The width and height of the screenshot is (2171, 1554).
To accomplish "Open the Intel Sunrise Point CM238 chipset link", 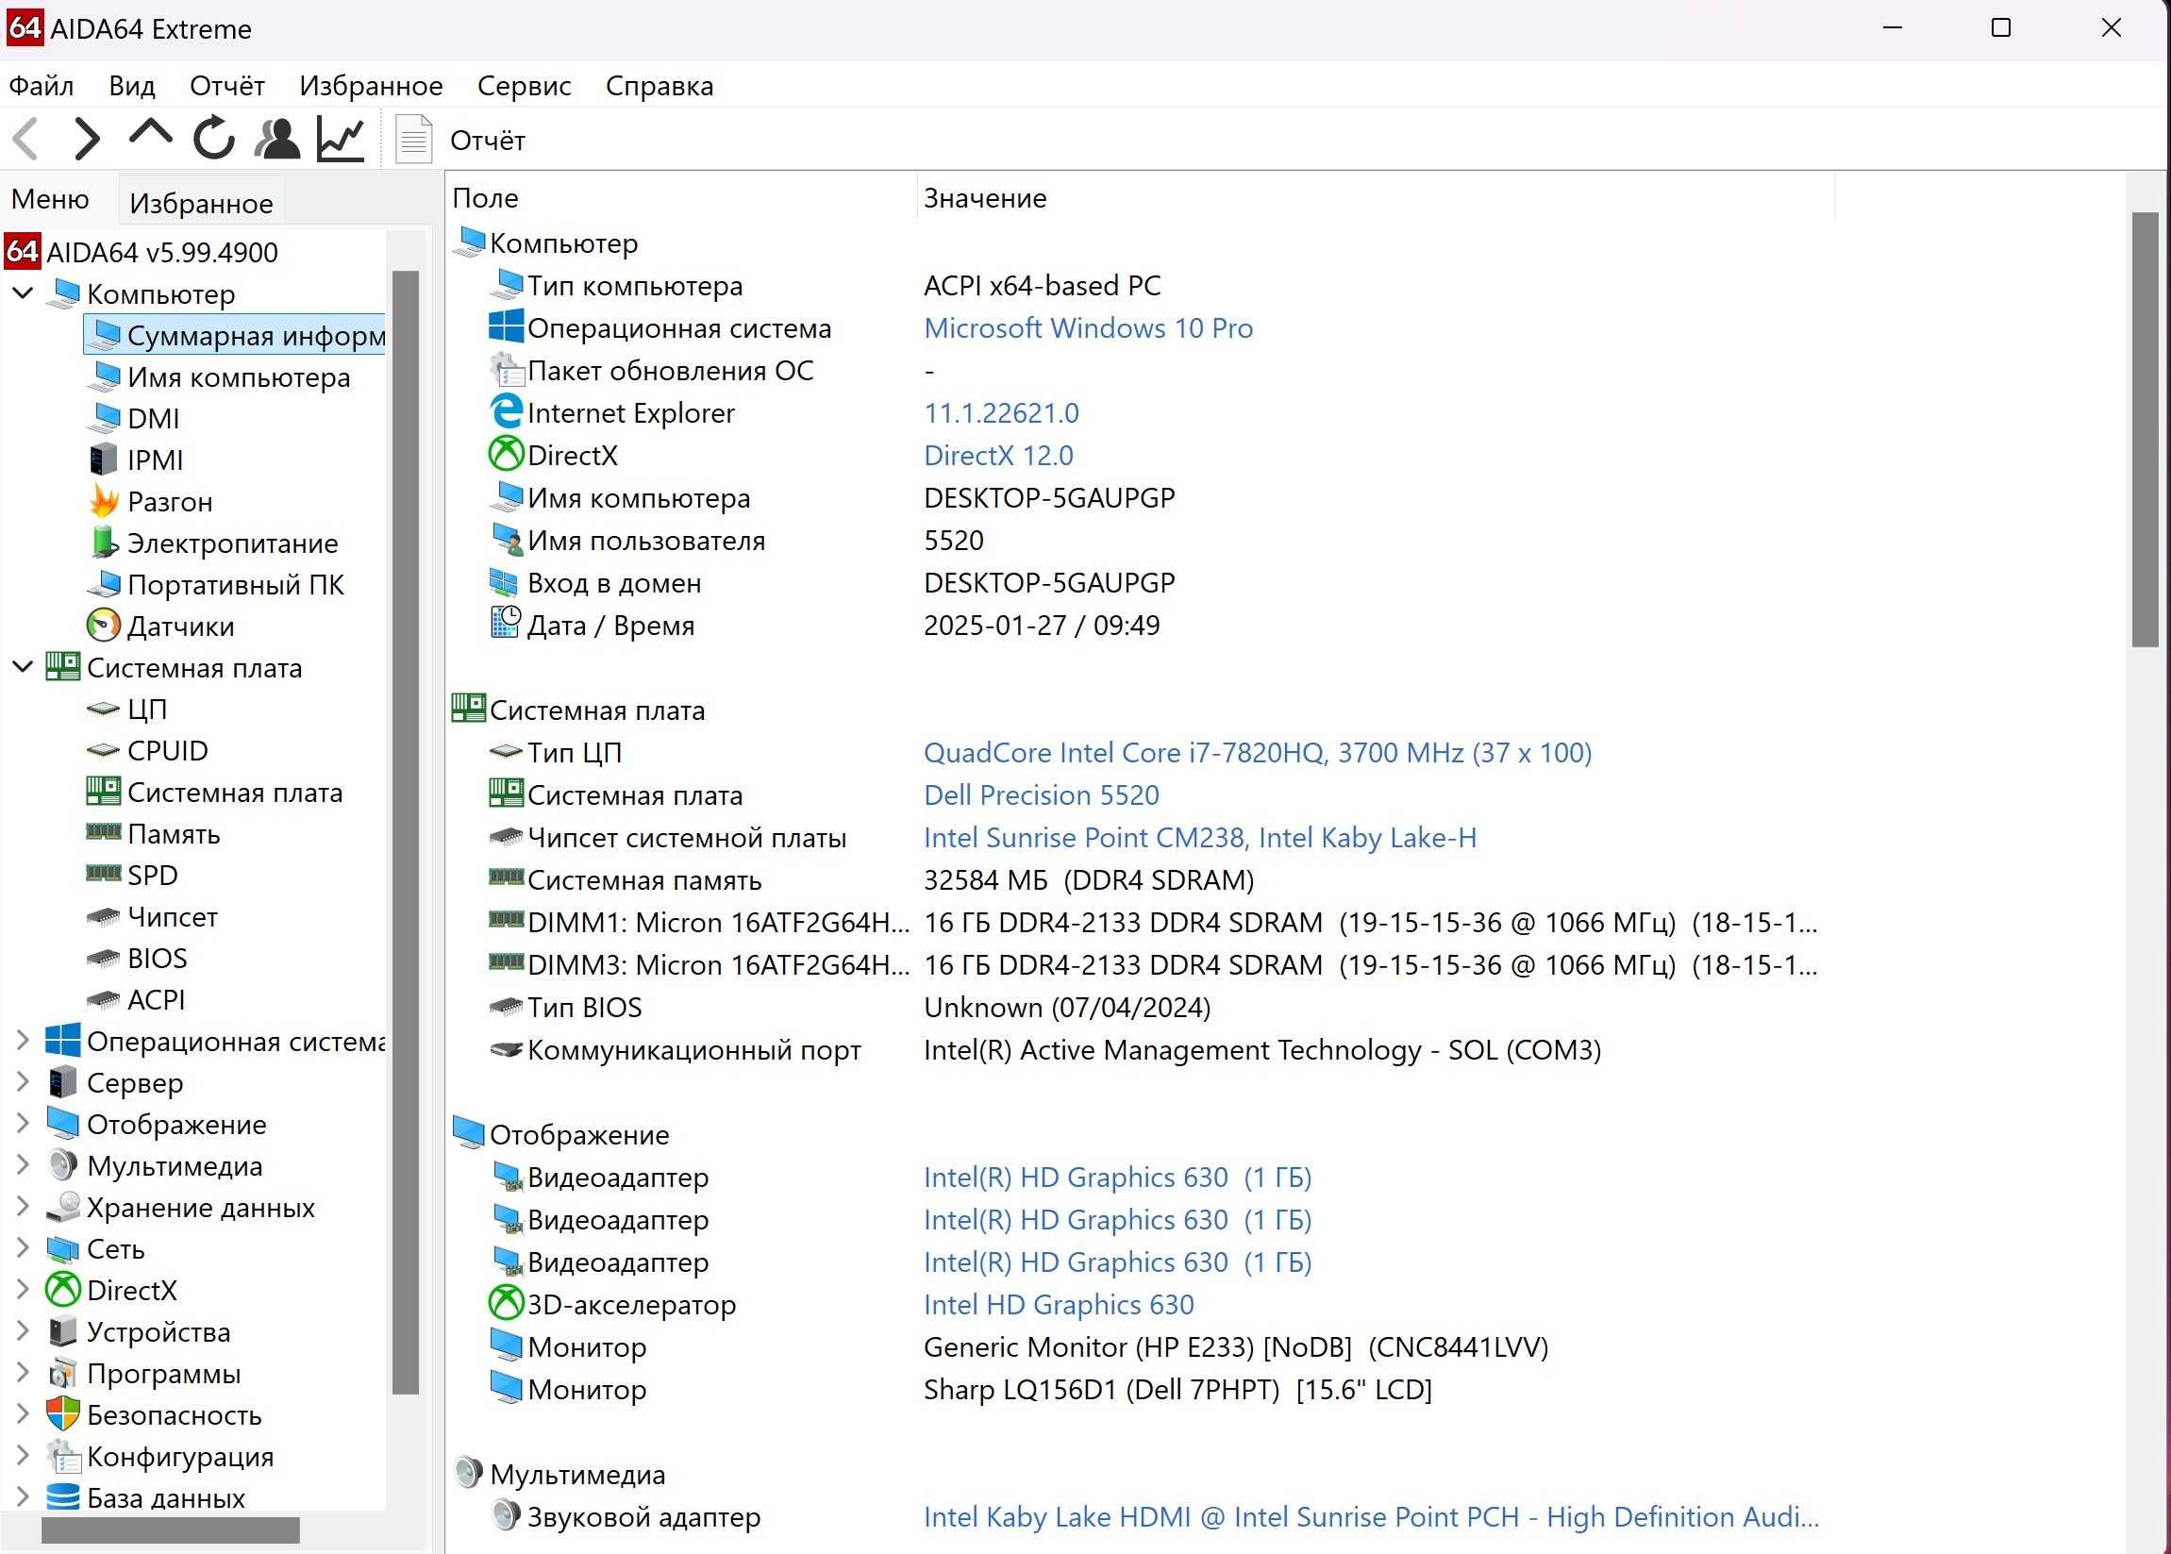I will click(1200, 837).
